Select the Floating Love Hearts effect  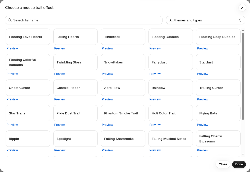(28, 37)
